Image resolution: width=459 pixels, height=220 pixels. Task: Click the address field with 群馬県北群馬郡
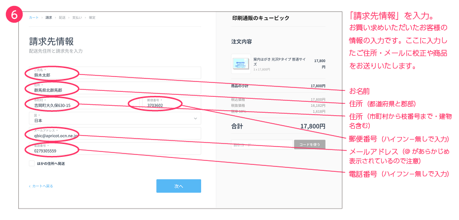click(x=114, y=88)
